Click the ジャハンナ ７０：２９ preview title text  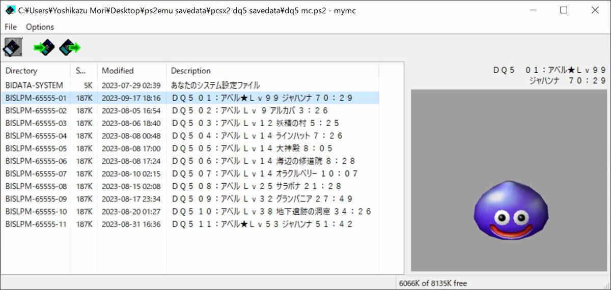568,80
